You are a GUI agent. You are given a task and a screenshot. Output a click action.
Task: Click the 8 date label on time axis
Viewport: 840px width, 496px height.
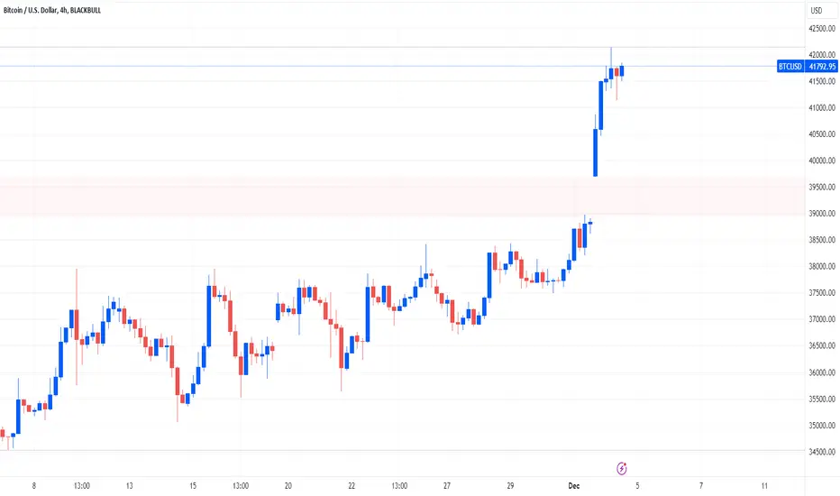pyautogui.click(x=33, y=486)
